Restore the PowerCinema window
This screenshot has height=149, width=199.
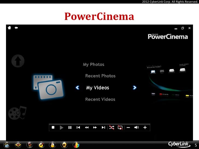[183, 28]
